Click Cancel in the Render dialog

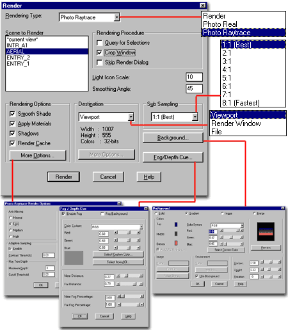108,177
